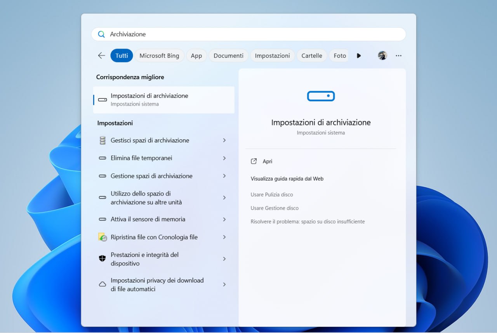
Task: Click the cloud icon for privacy download
Action: coord(103,284)
